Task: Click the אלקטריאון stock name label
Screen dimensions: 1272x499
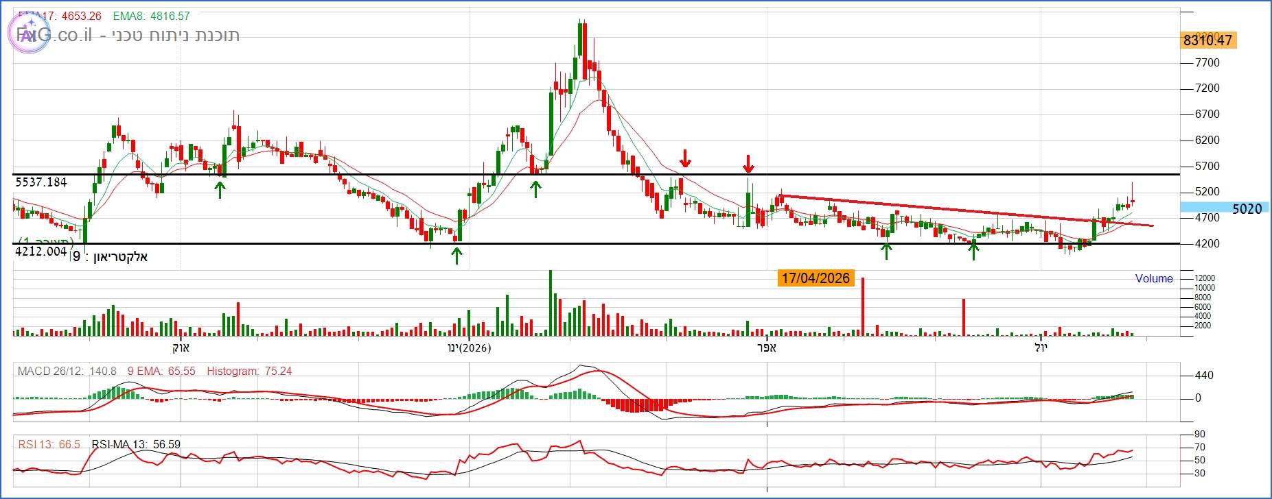Action: [119, 257]
